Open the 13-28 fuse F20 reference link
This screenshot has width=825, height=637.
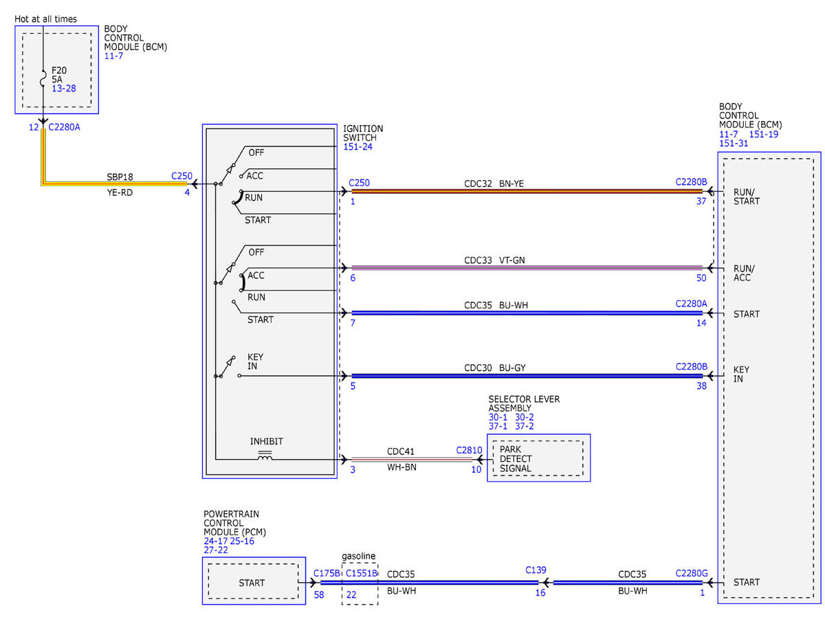coord(63,89)
